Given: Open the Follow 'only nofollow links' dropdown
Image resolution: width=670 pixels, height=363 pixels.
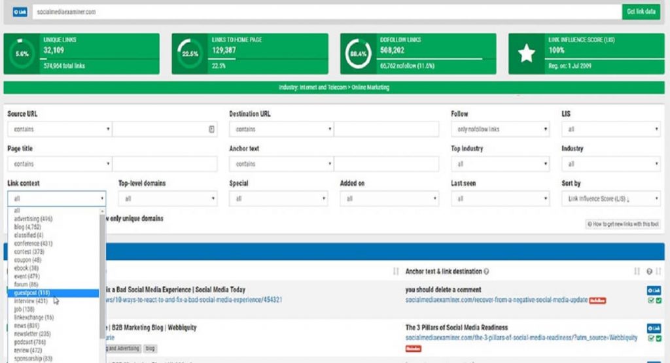Looking at the screenshot, I should click(500, 129).
